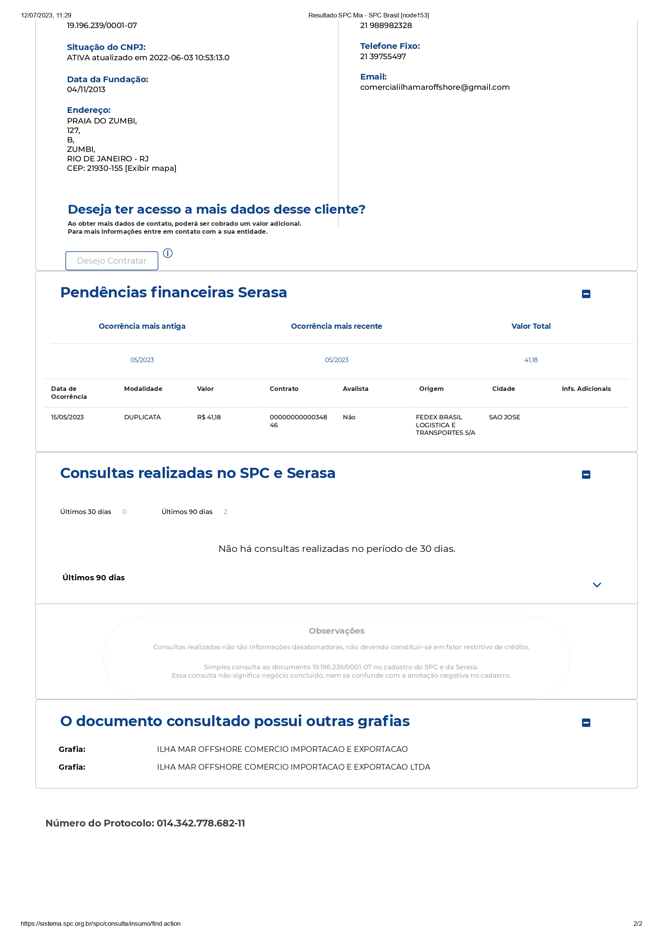Click the comercialilhamaroffshore@gmail.com email address
The width and height of the screenshot is (663, 939).
click(x=435, y=87)
